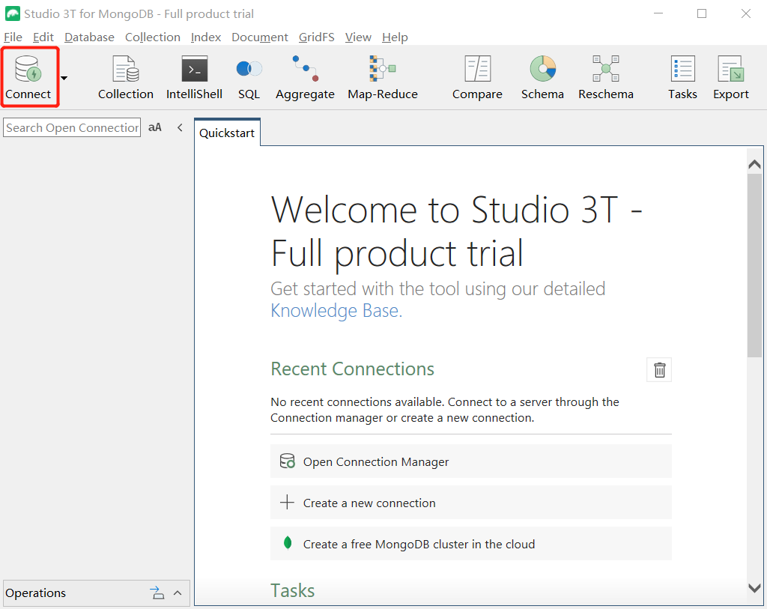The width and height of the screenshot is (767, 609).
Task: Click the Export toolbar icon
Action: pyautogui.click(x=731, y=77)
